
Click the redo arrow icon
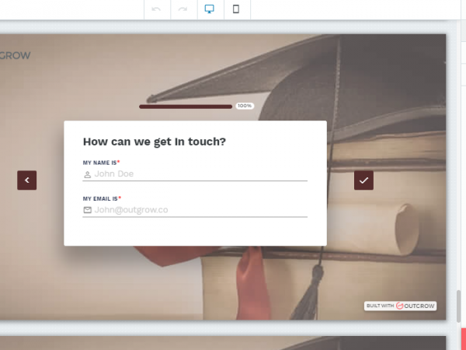[184, 9]
